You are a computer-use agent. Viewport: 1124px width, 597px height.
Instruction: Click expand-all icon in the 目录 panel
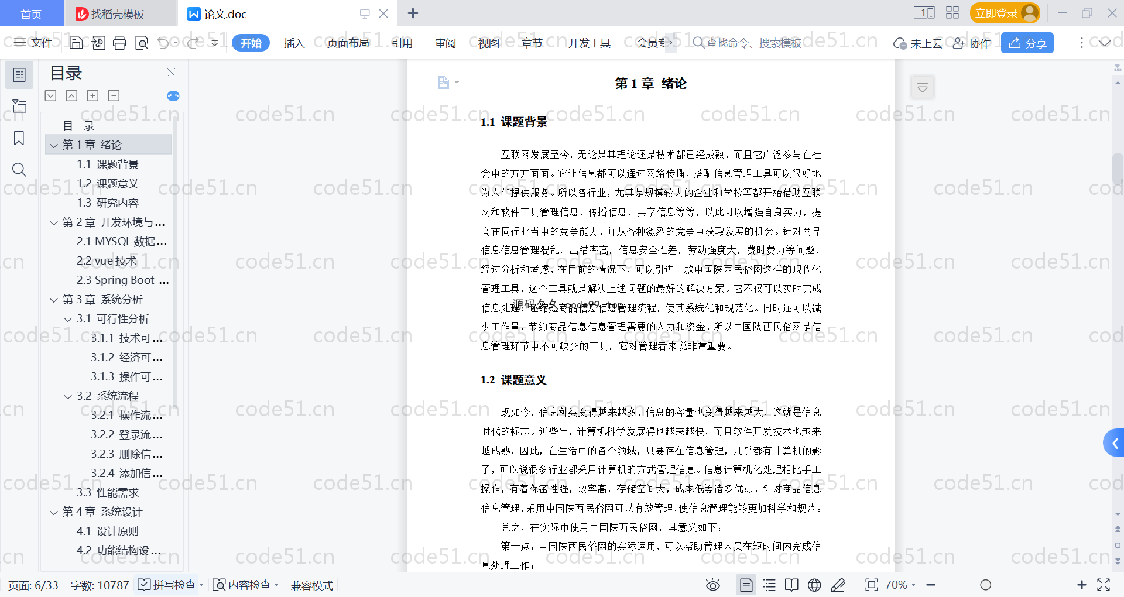pos(51,95)
